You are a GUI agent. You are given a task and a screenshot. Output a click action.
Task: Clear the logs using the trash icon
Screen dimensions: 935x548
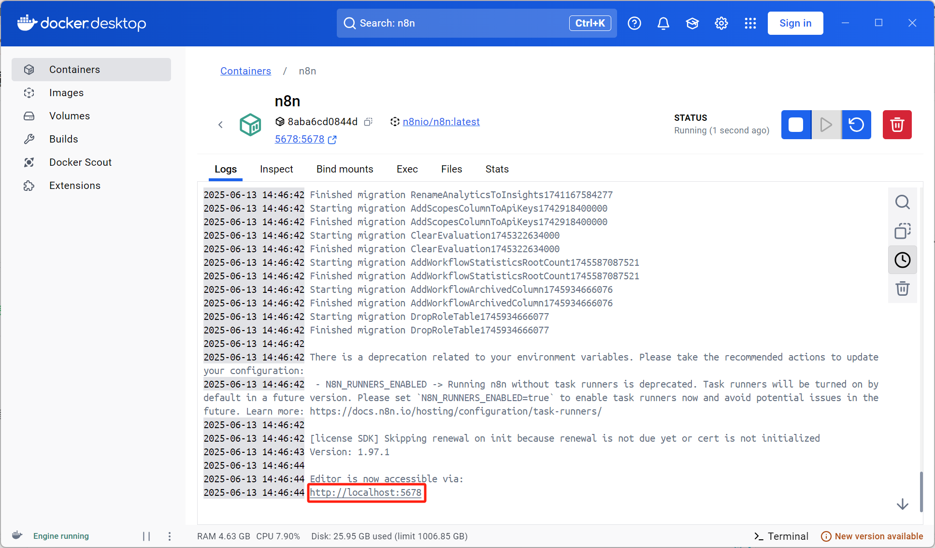903,289
